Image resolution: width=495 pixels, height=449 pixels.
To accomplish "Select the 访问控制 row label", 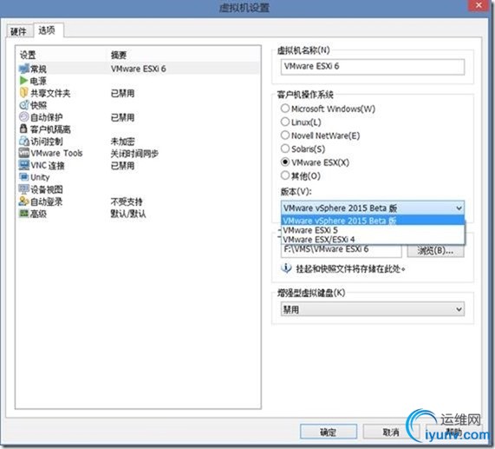I will click(x=47, y=142).
